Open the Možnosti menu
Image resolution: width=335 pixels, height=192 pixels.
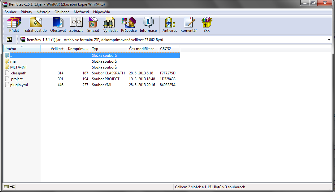(x=81, y=12)
